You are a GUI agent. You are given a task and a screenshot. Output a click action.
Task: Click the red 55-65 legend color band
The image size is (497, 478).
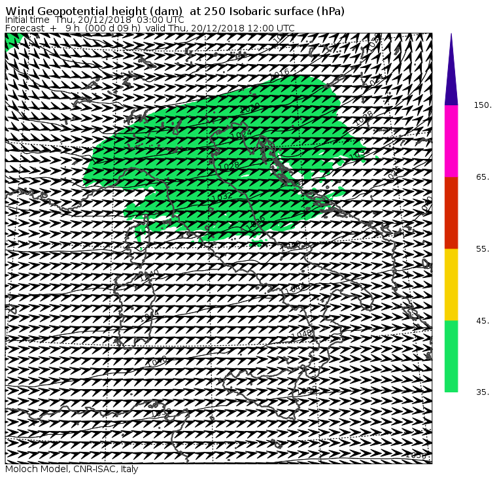451,213
